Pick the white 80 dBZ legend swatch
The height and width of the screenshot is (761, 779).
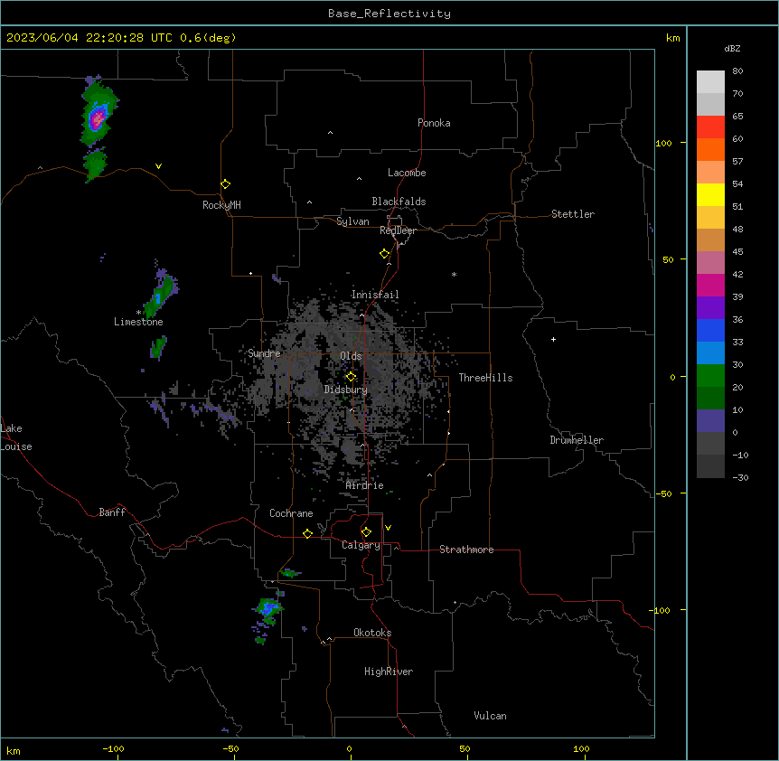click(710, 82)
